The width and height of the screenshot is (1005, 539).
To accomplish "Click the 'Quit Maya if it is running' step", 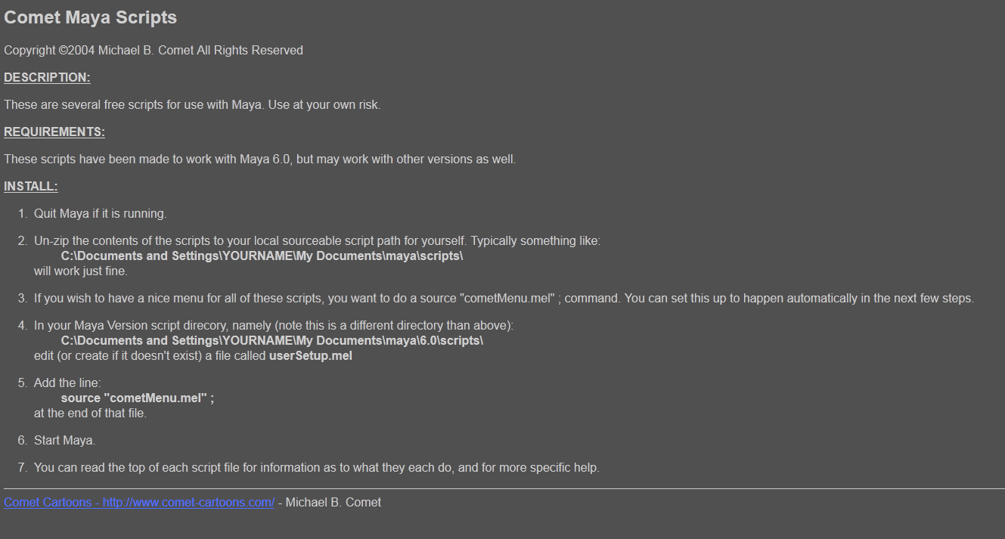I will click(100, 214).
